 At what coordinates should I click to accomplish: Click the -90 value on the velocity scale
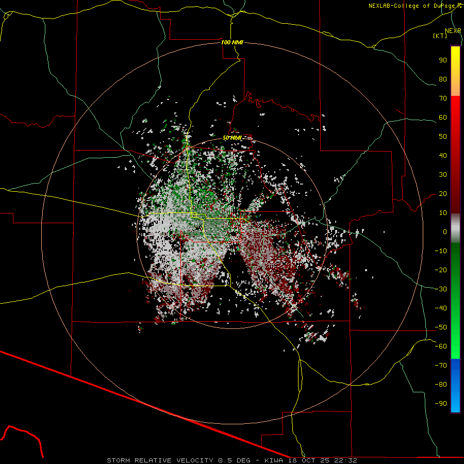pos(441,404)
